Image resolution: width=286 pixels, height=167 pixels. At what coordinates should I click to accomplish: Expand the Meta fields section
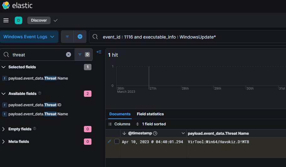pyautogui.click(x=4, y=142)
